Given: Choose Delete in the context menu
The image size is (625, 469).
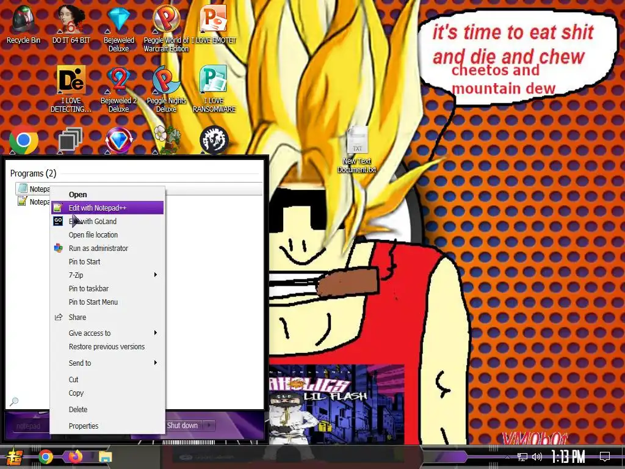Looking at the screenshot, I should coord(107,410).
